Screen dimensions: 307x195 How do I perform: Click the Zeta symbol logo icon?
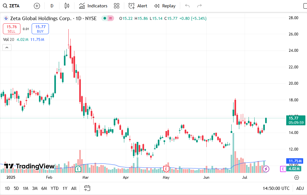6,19
